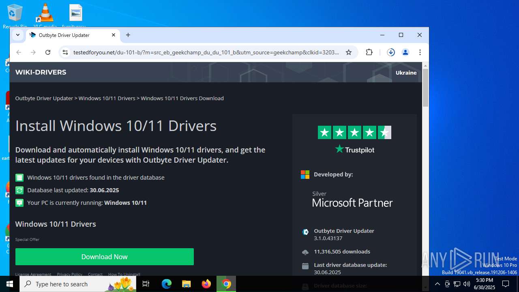Open the VLC media player desktop icon
The width and height of the screenshot is (519, 292).
click(x=45, y=16)
